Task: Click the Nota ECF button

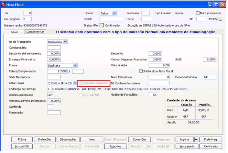Action: point(137,146)
